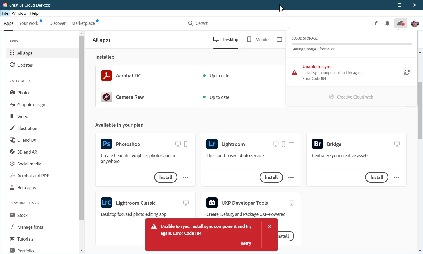Open more options for Lightroom
The width and height of the screenshot is (423, 254).
pos(291,177)
